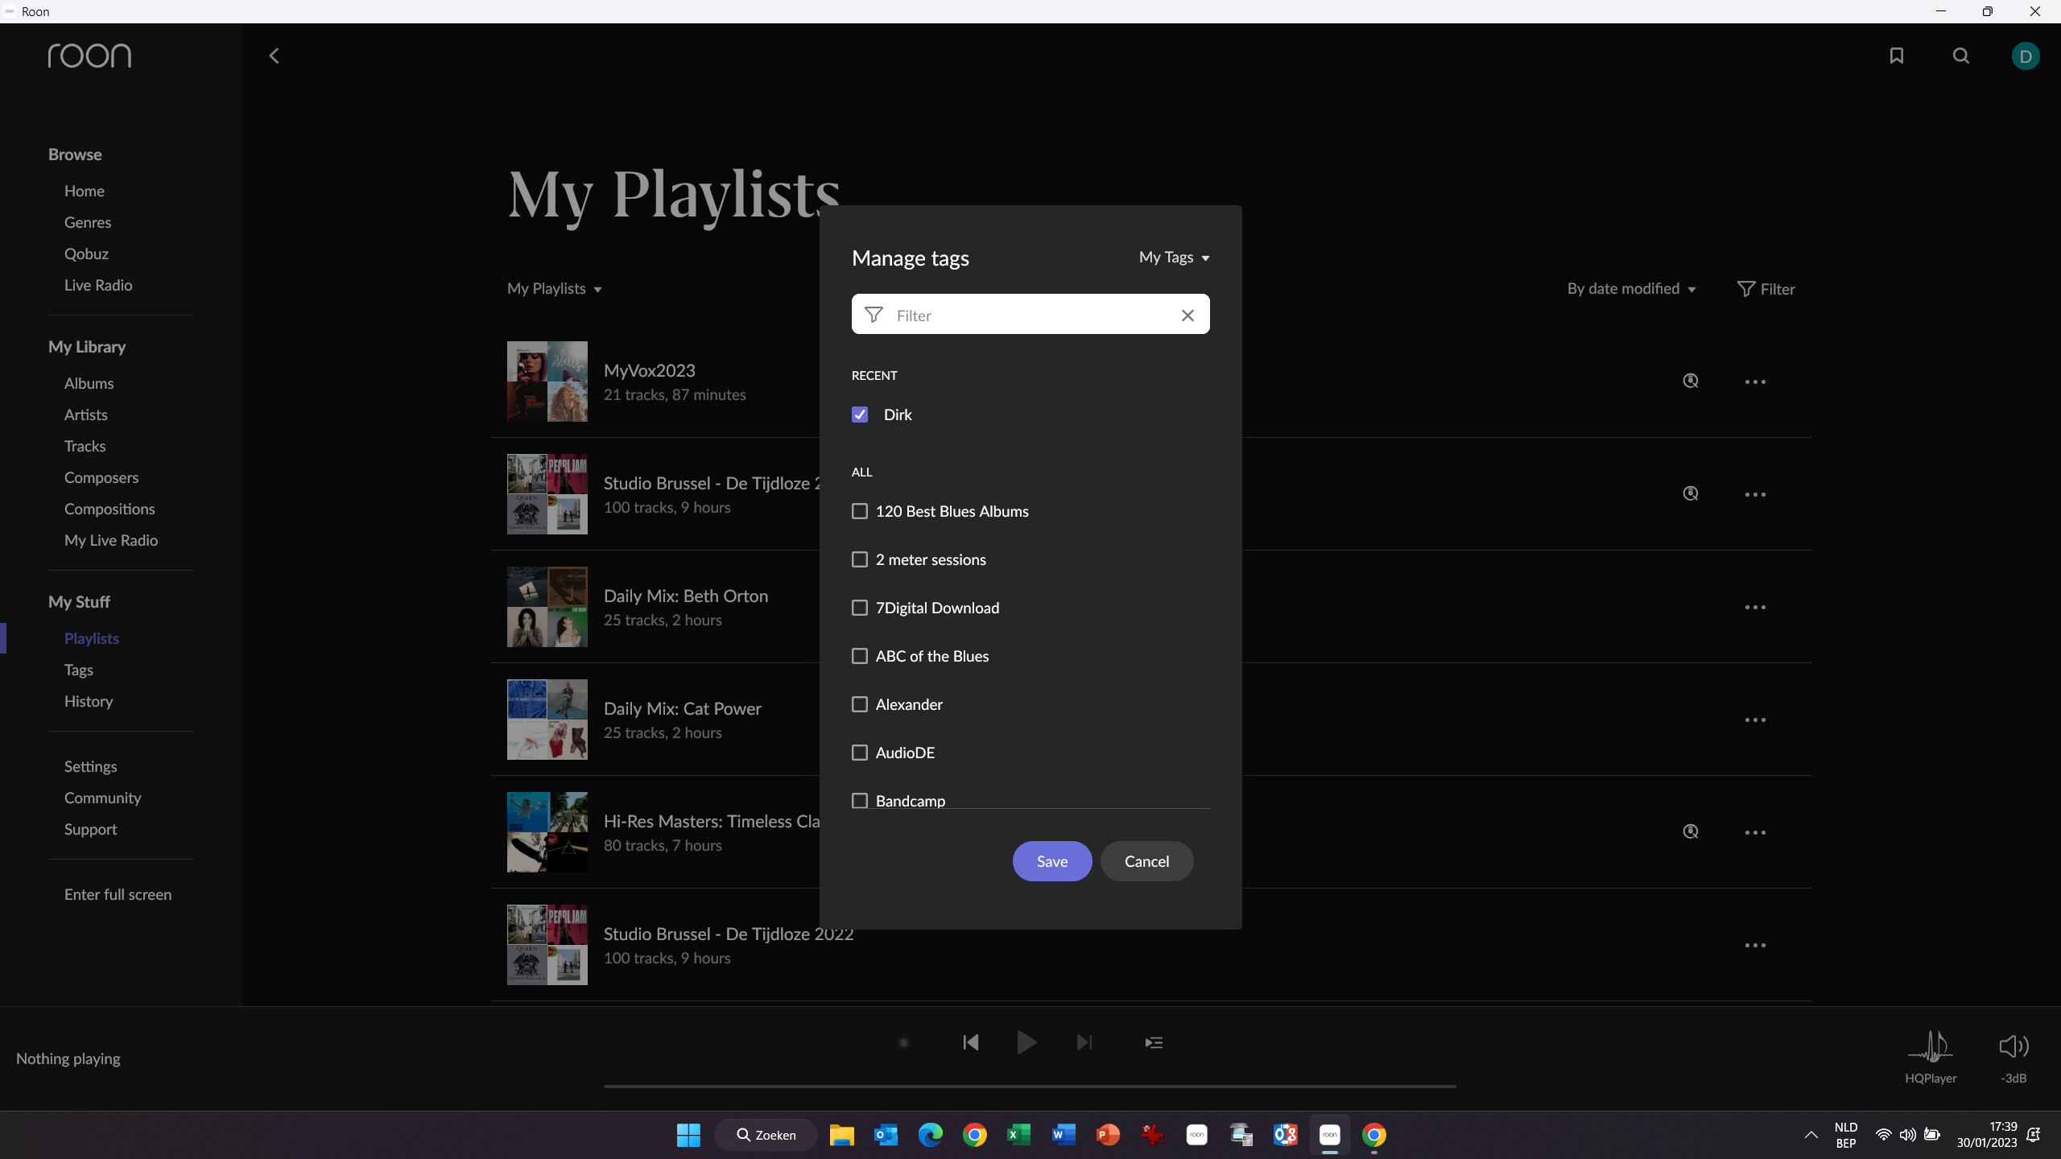Expand the My Tags dropdown
The width and height of the screenshot is (2061, 1159).
[x=1174, y=258]
